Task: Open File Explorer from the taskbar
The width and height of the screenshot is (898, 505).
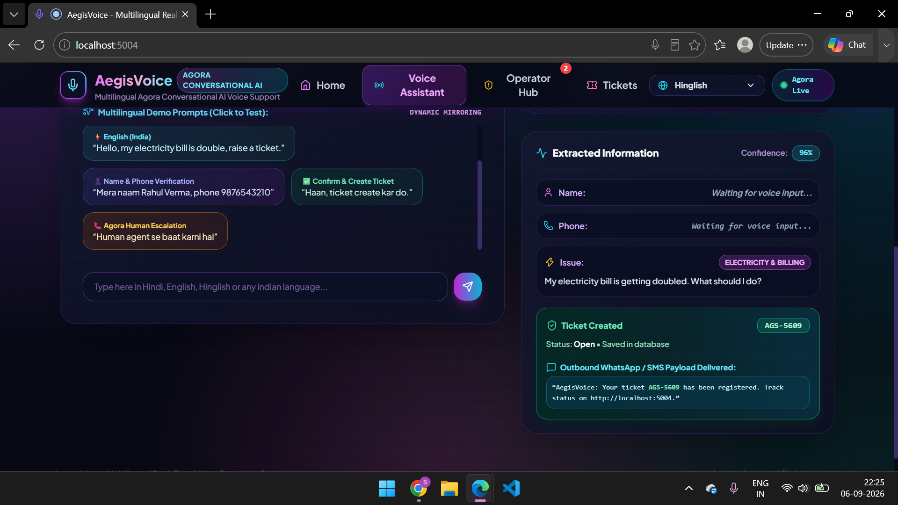Action: click(x=449, y=488)
